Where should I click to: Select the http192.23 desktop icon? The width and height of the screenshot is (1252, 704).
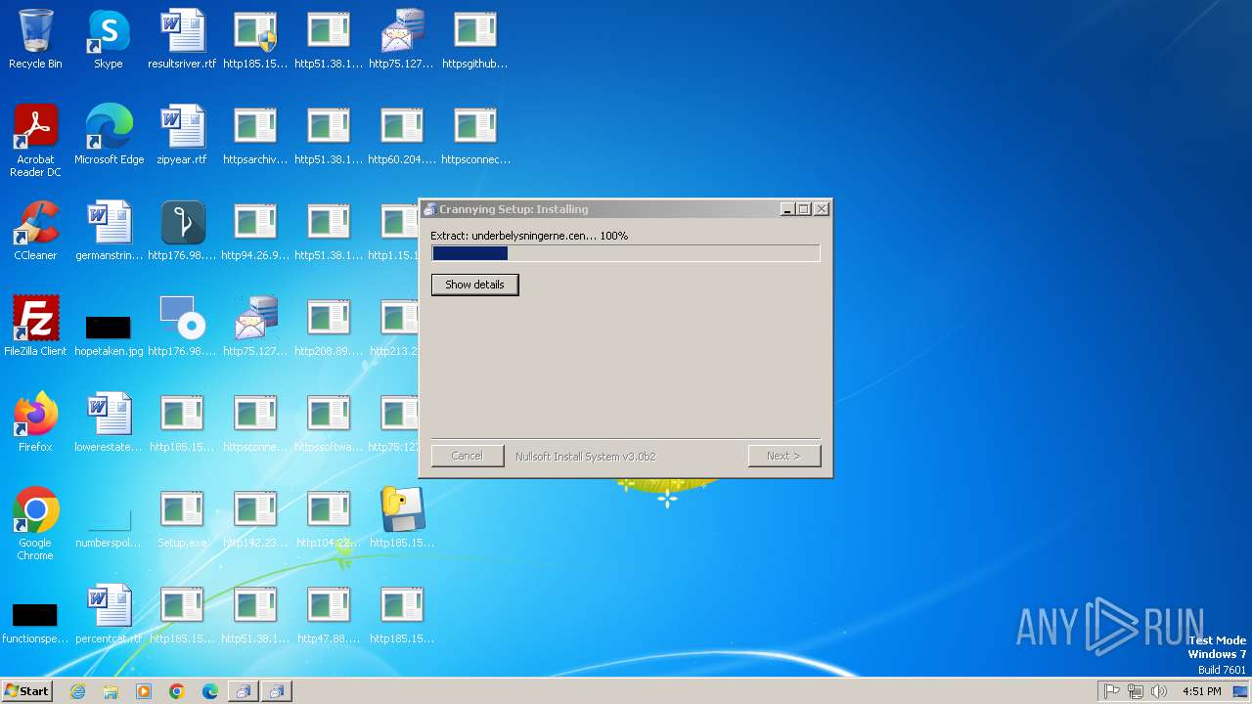click(x=255, y=519)
